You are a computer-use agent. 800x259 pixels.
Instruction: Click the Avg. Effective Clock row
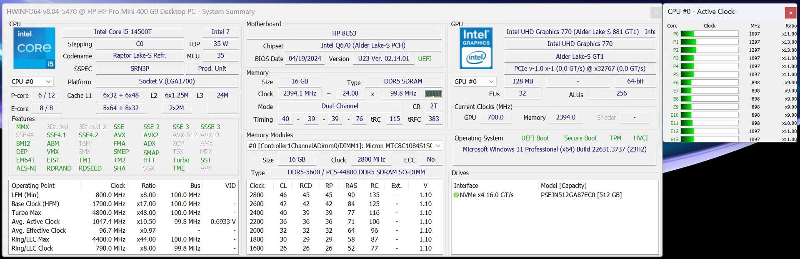123,230
